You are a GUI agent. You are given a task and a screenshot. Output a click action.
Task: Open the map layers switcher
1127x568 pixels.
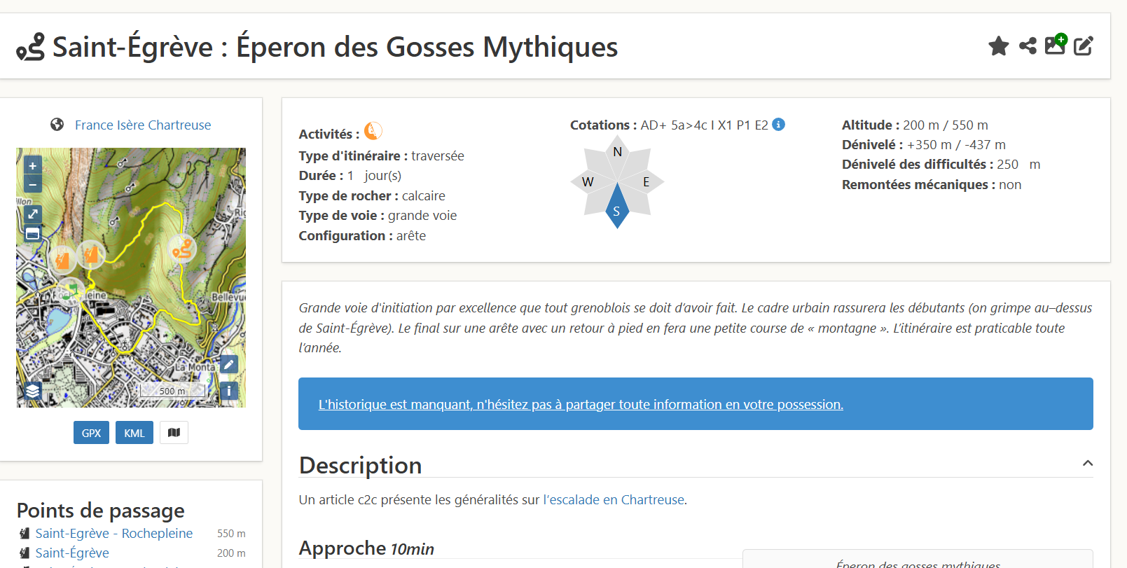(33, 391)
